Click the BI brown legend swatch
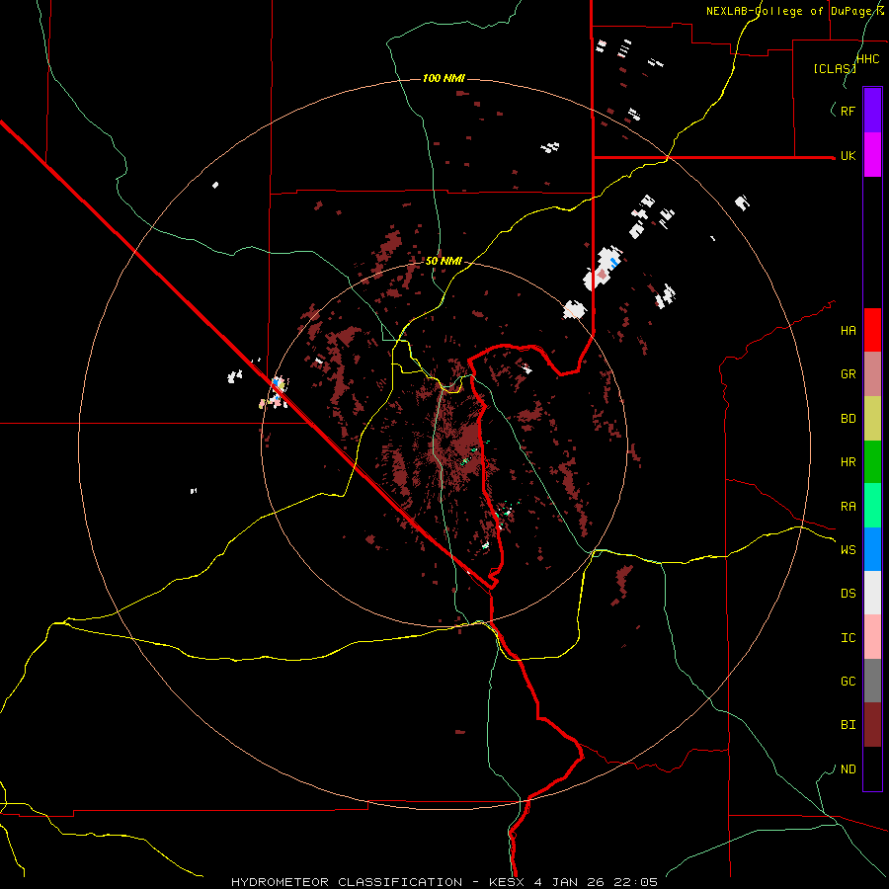The height and width of the screenshot is (889, 889). 872,725
